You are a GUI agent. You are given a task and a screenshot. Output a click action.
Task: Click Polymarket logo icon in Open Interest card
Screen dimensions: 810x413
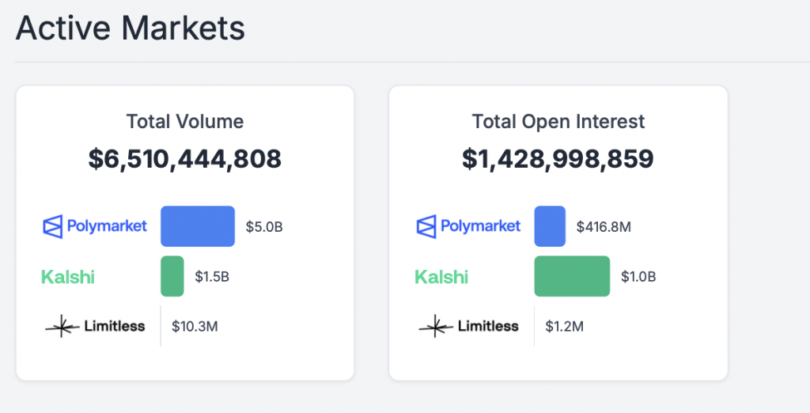(x=427, y=227)
